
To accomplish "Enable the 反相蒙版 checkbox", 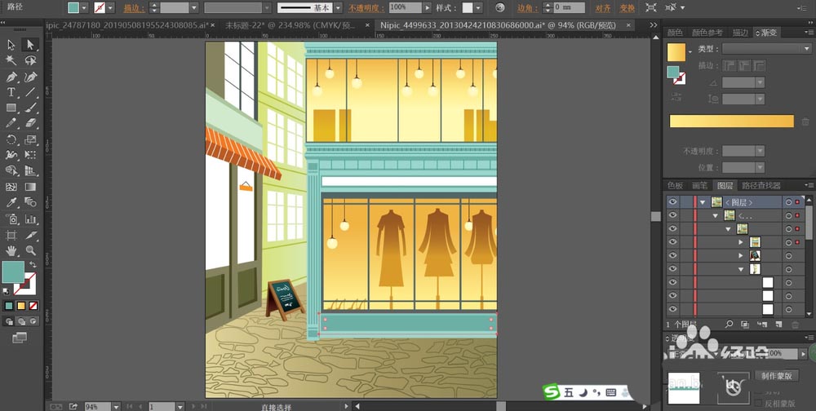I will 758,403.
